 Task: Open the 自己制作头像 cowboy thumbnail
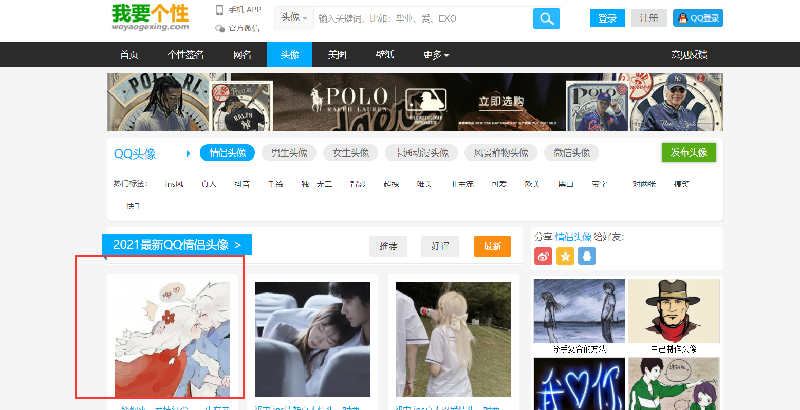pyautogui.click(x=673, y=311)
